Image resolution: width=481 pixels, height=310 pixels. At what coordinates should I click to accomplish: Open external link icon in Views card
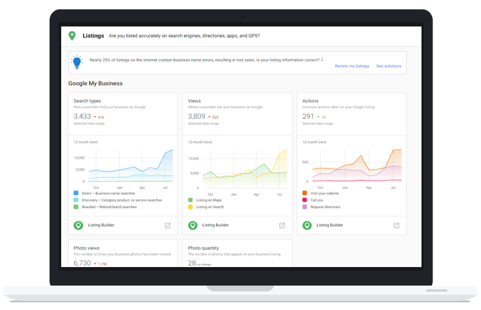pyautogui.click(x=282, y=225)
